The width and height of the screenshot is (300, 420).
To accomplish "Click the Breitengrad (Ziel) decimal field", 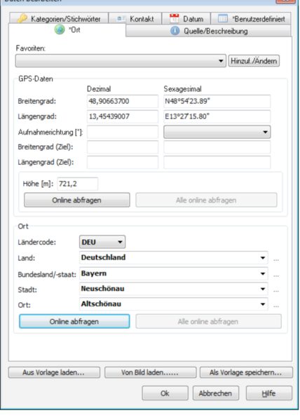I will [123, 147].
